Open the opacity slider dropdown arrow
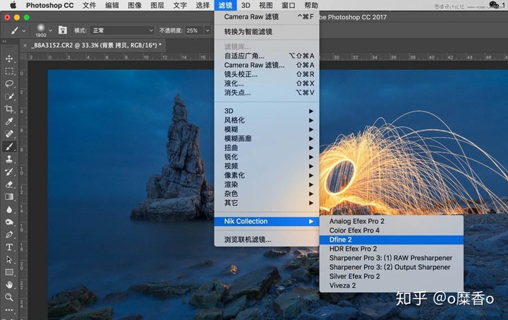This screenshot has height=320, width=508. click(x=207, y=30)
